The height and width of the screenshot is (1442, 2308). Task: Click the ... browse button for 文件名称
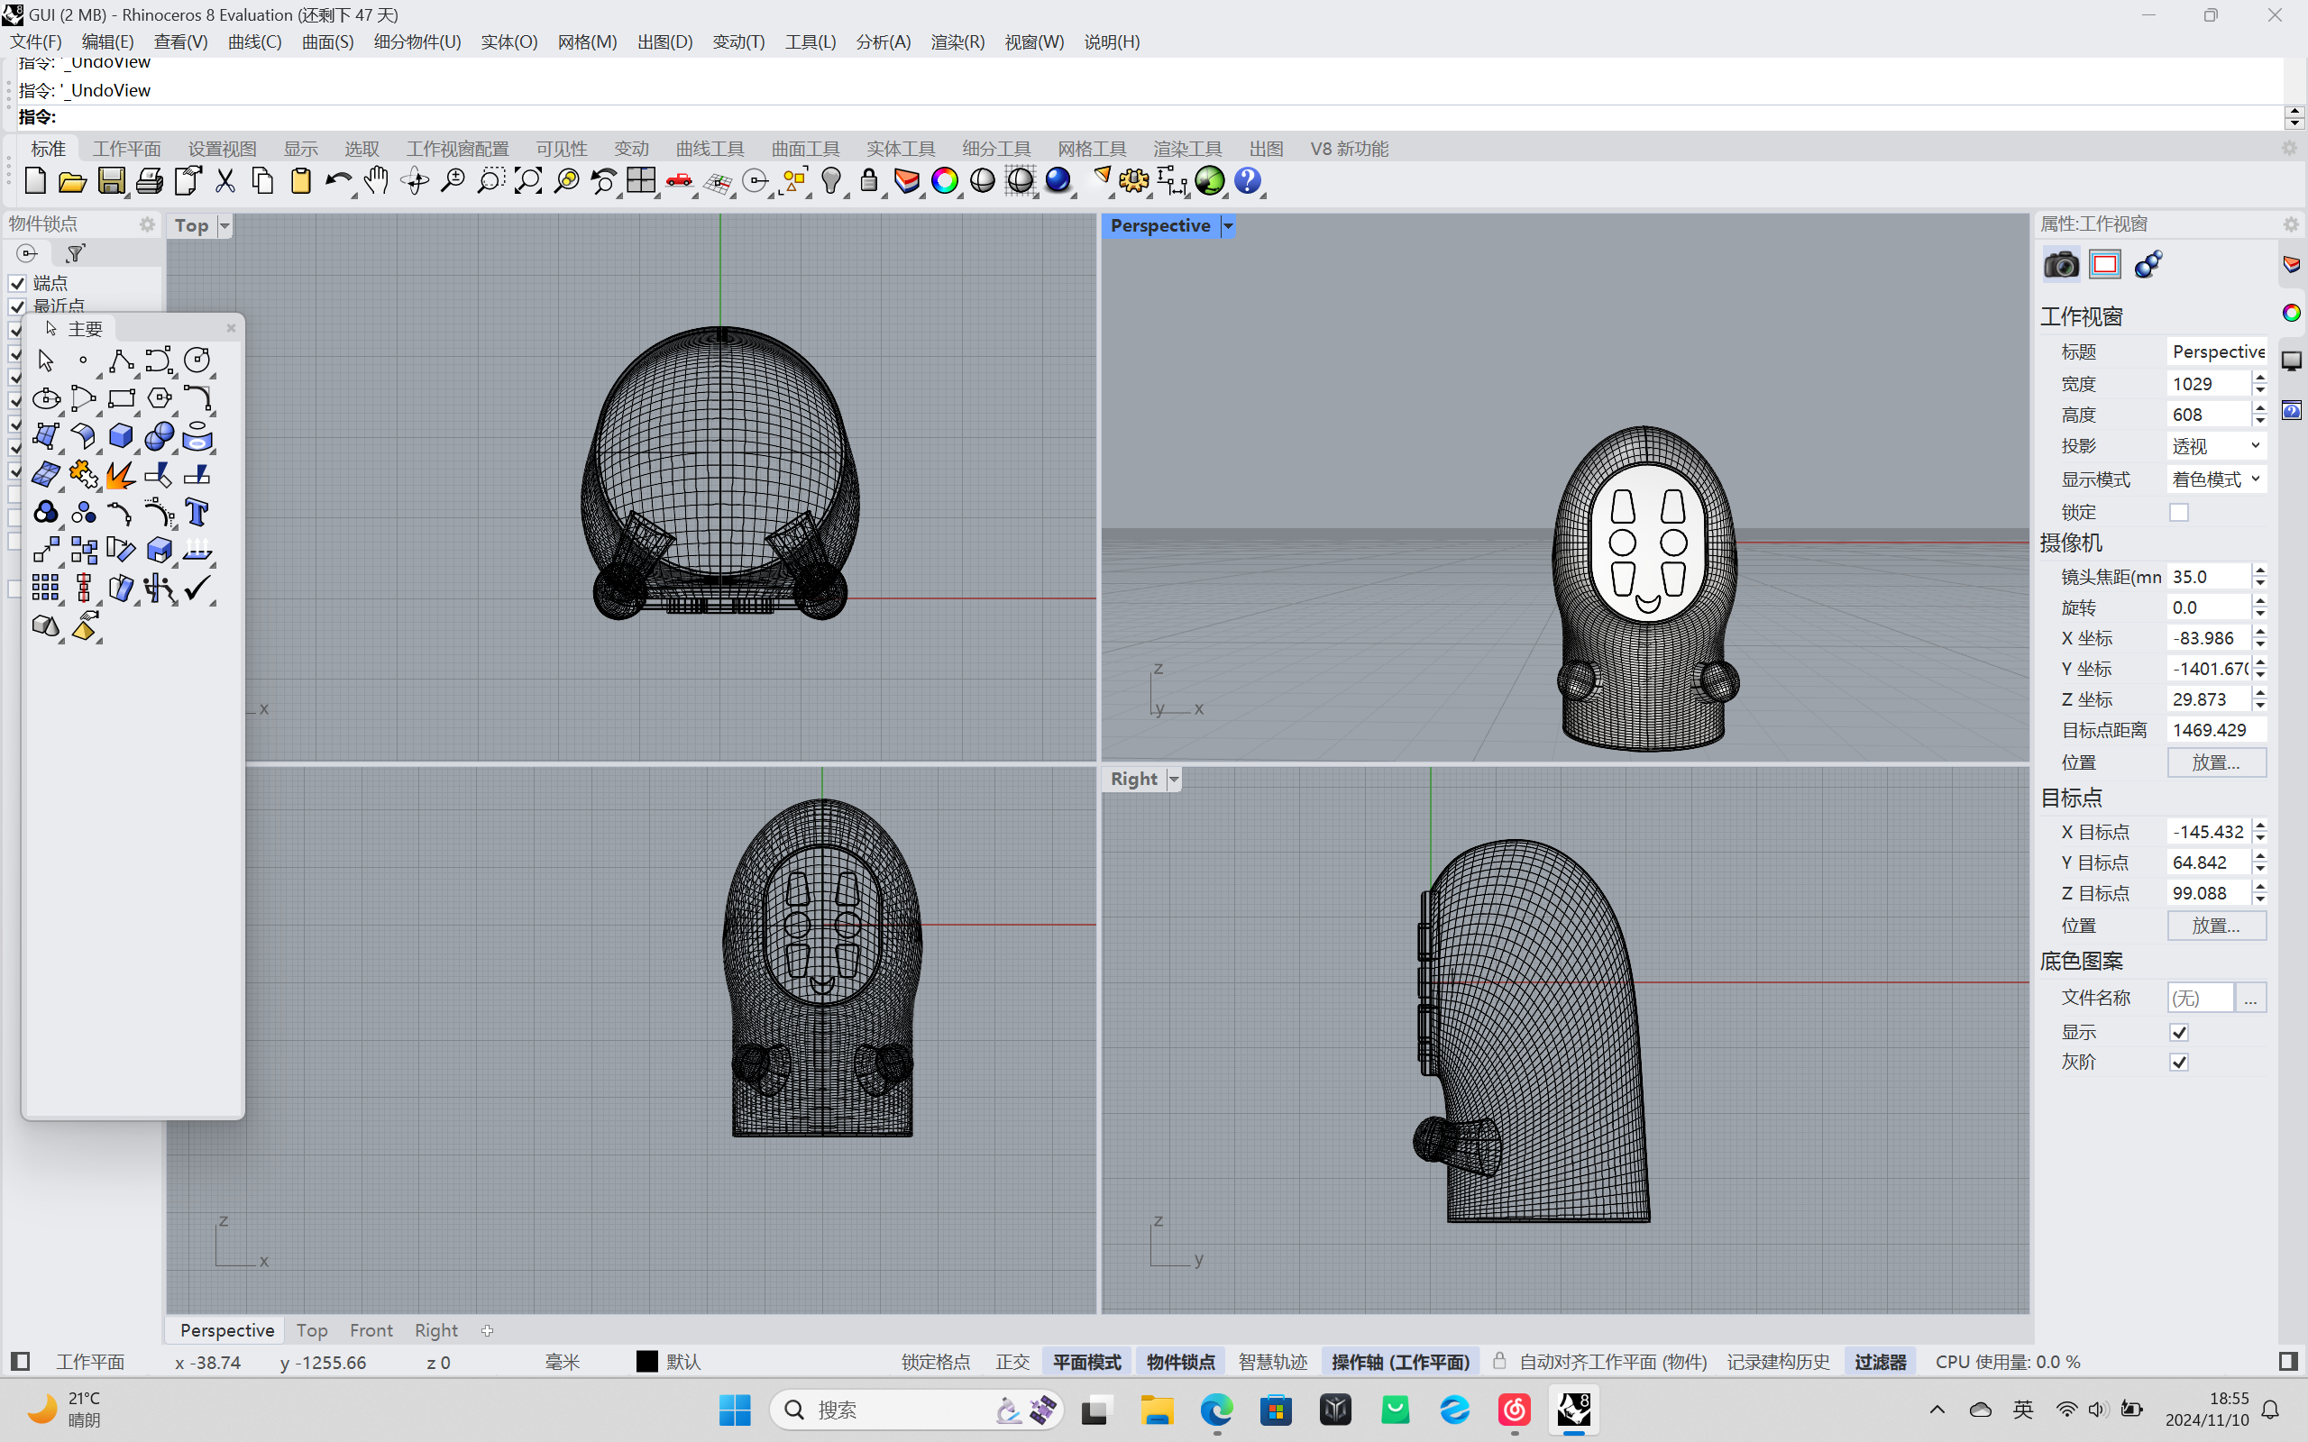coord(2251,999)
